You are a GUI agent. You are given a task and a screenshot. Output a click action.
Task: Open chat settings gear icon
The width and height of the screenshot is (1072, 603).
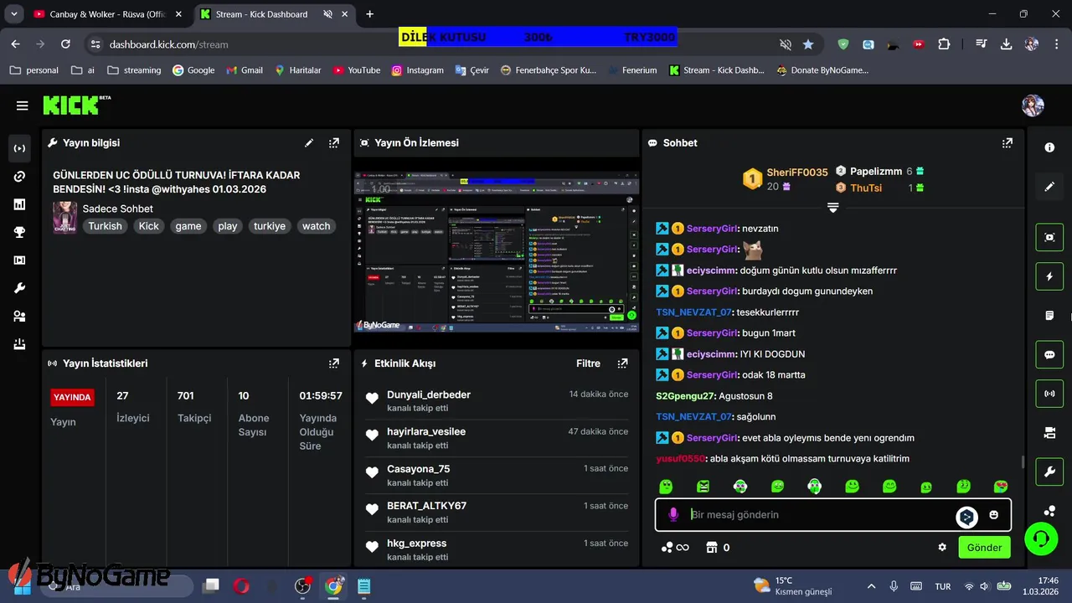(942, 547)
